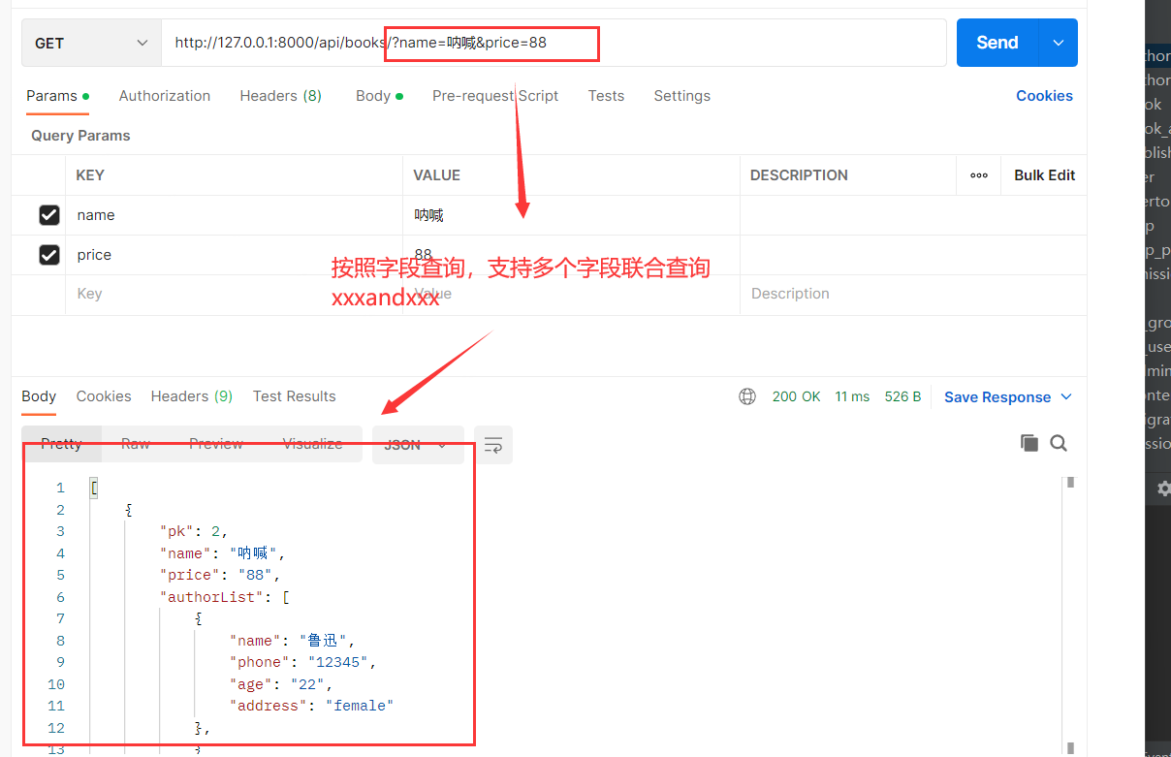
Task: Toggle word wrap icon in response toolbar
Action: click(493, 445)
